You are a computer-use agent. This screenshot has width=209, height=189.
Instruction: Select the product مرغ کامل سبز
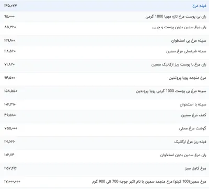click(x=195, y=168)
